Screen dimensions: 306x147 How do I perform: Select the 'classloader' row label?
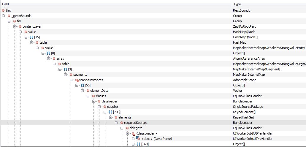[x=110, y=101]
